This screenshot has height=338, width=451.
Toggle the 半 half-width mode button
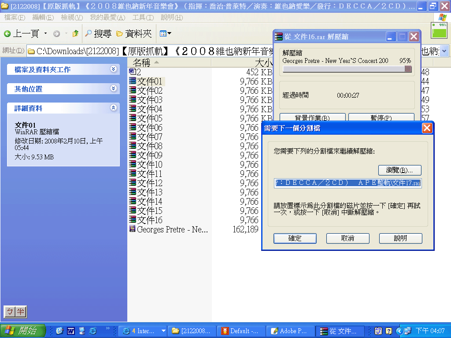click(x=21, y=312)
